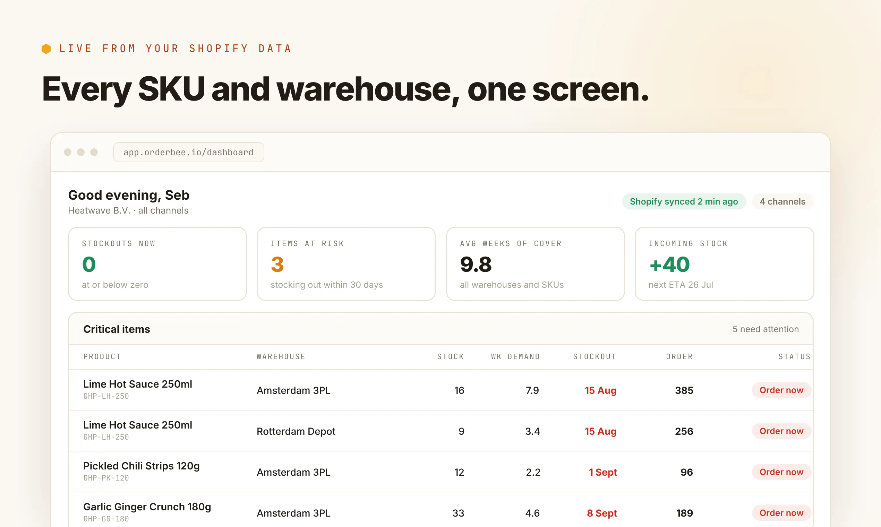Screen dimensions: 881x527
Task: Click the weekly demand value 7.9
Action: coord(532,390)
